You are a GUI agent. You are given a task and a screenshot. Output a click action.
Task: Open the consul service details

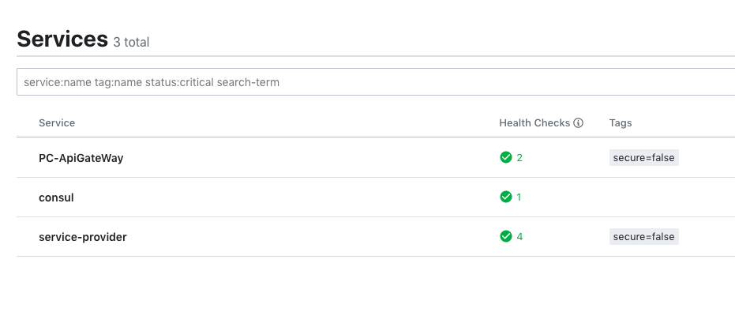point(56,197)
